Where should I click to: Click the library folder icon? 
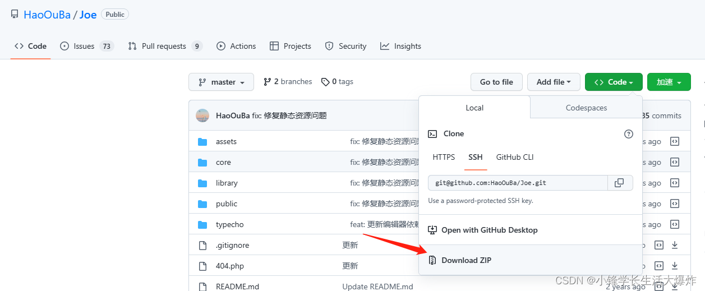coord(202,183)
